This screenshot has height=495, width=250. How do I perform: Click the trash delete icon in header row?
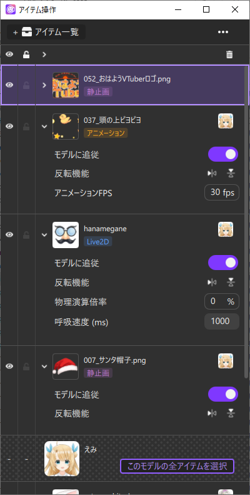pyautogui.click(x=229, y=55)
